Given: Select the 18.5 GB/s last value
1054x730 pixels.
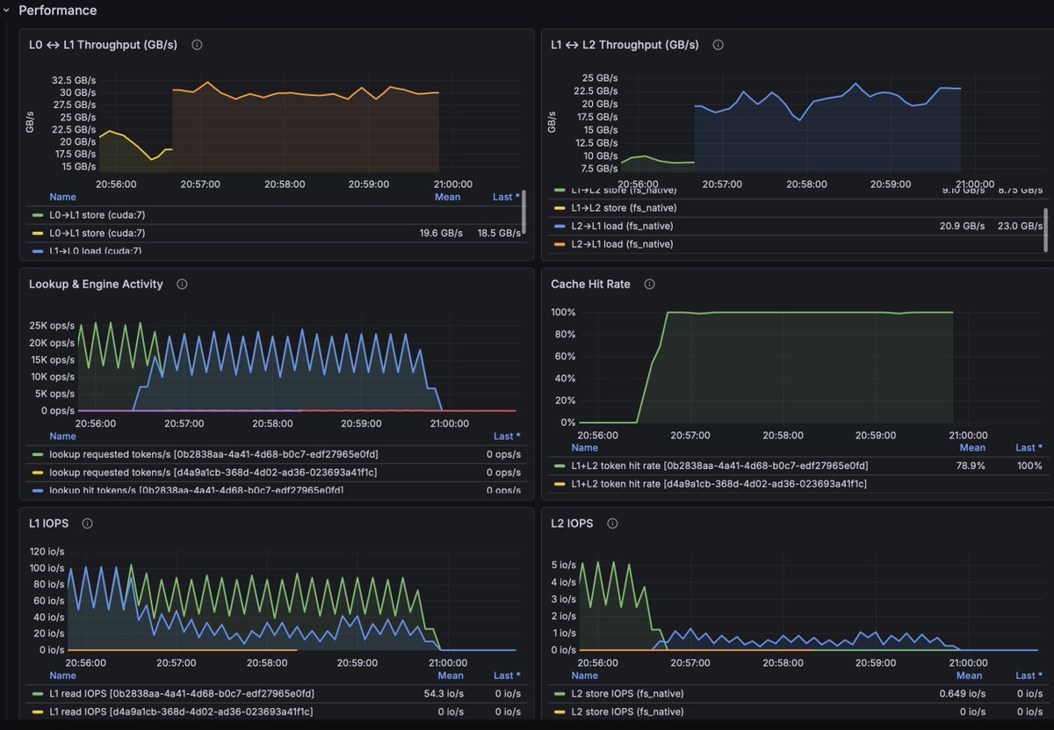Looking at the screenshot, I should pyautogui.click(x=499, y=233).
